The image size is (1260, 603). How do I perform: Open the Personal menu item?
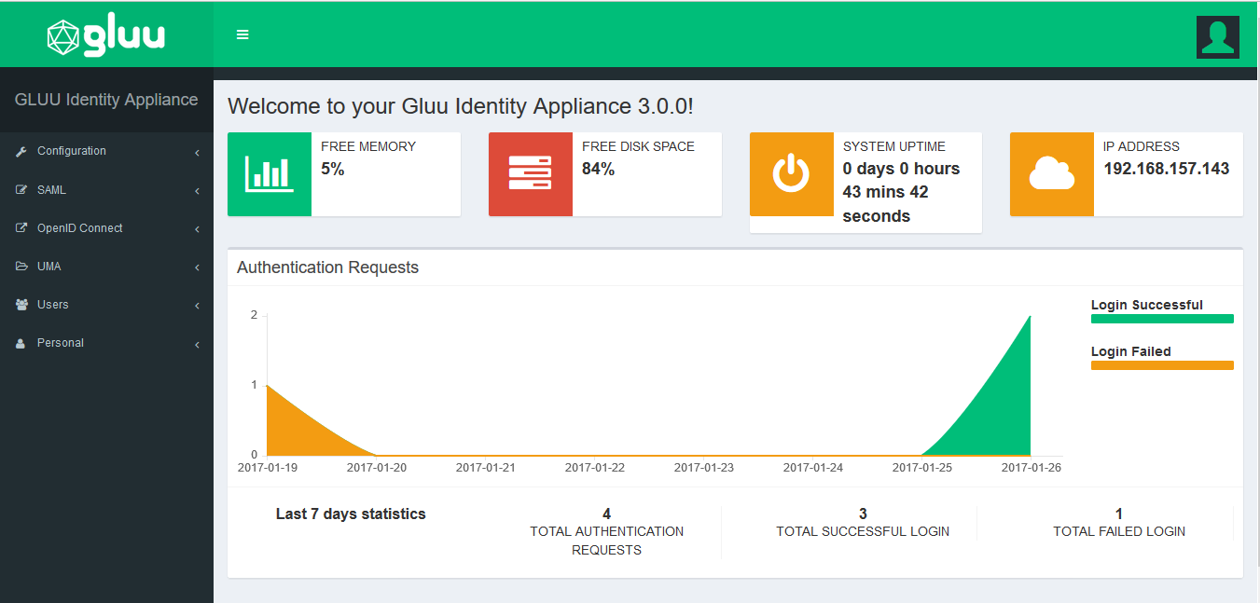click(x=60, y=343)
